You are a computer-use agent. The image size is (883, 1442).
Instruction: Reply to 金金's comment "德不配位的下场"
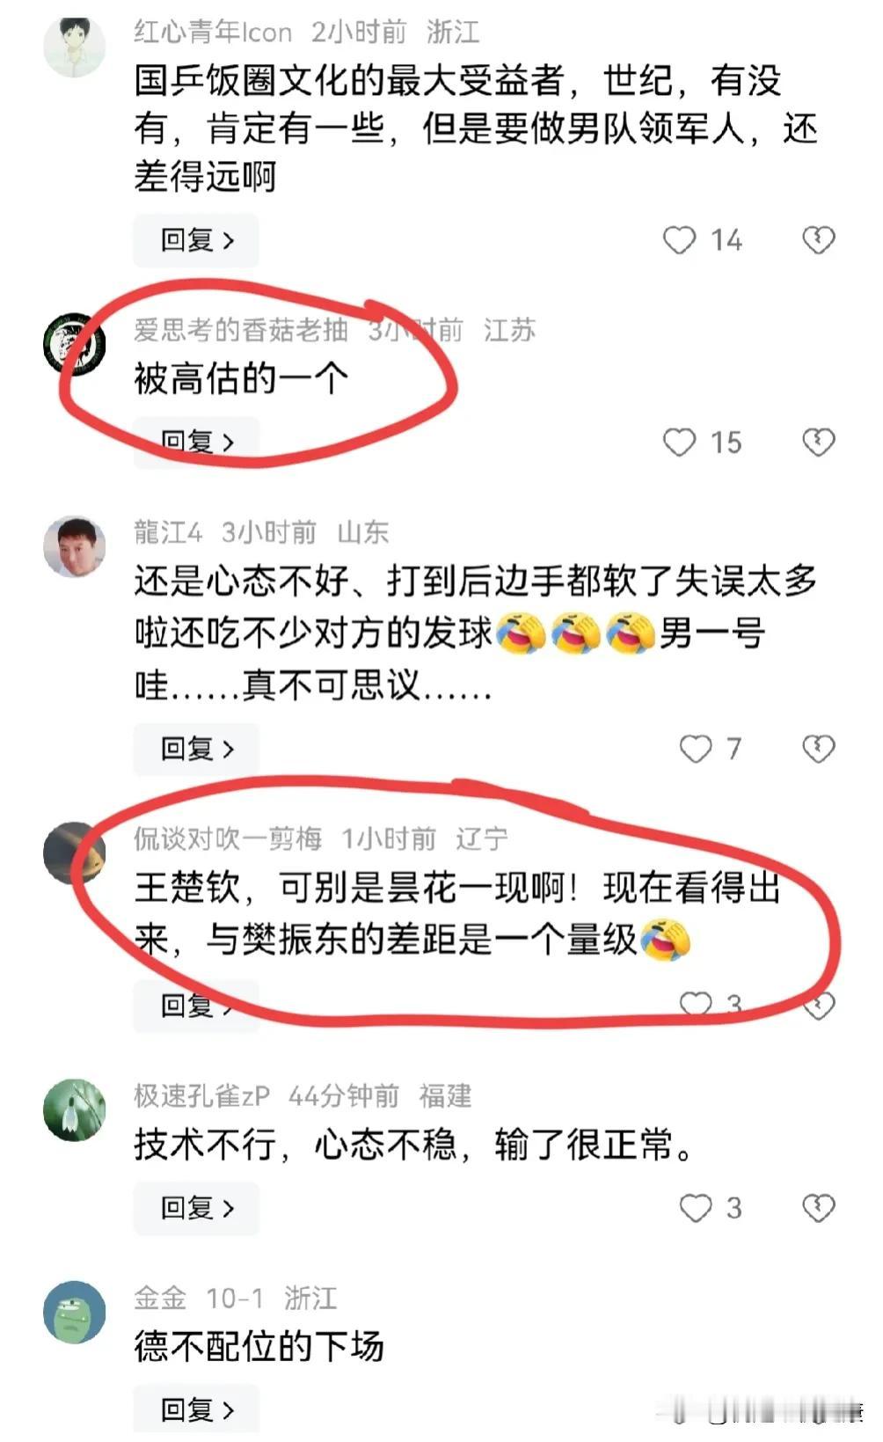[196, 1410]
